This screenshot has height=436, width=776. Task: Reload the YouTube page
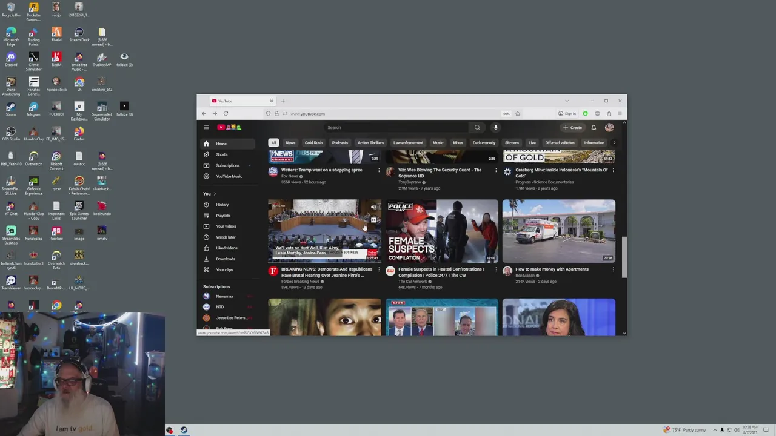(x=226, y=113)
